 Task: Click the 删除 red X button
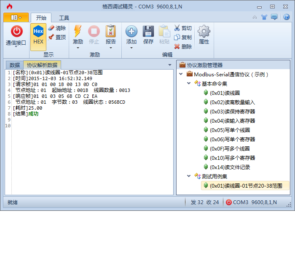(183, 46)
